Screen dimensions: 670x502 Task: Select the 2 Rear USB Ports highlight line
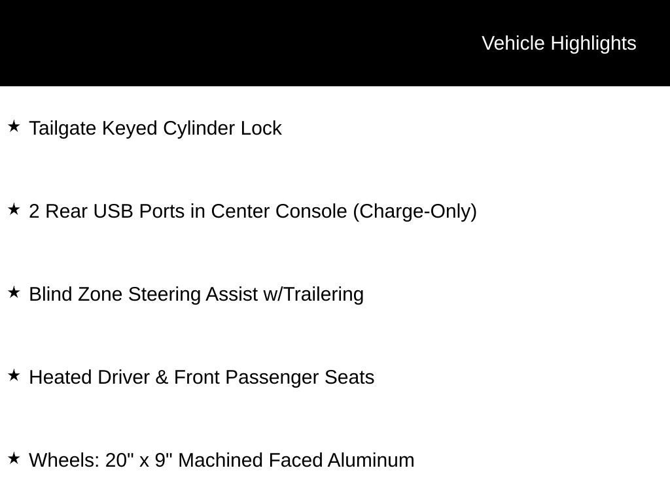(253, 212)
